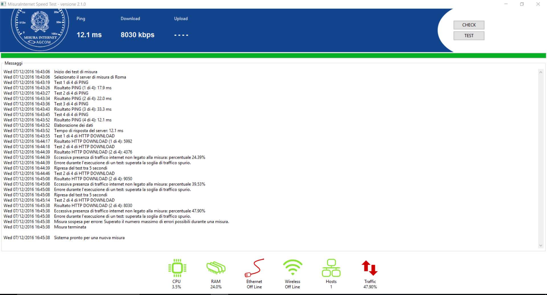Select 'Risultato HTTP DOWNLOAD (2 di 4): 4376'
547x295 pixels.
pyautogui.click(x=93, y=152)
